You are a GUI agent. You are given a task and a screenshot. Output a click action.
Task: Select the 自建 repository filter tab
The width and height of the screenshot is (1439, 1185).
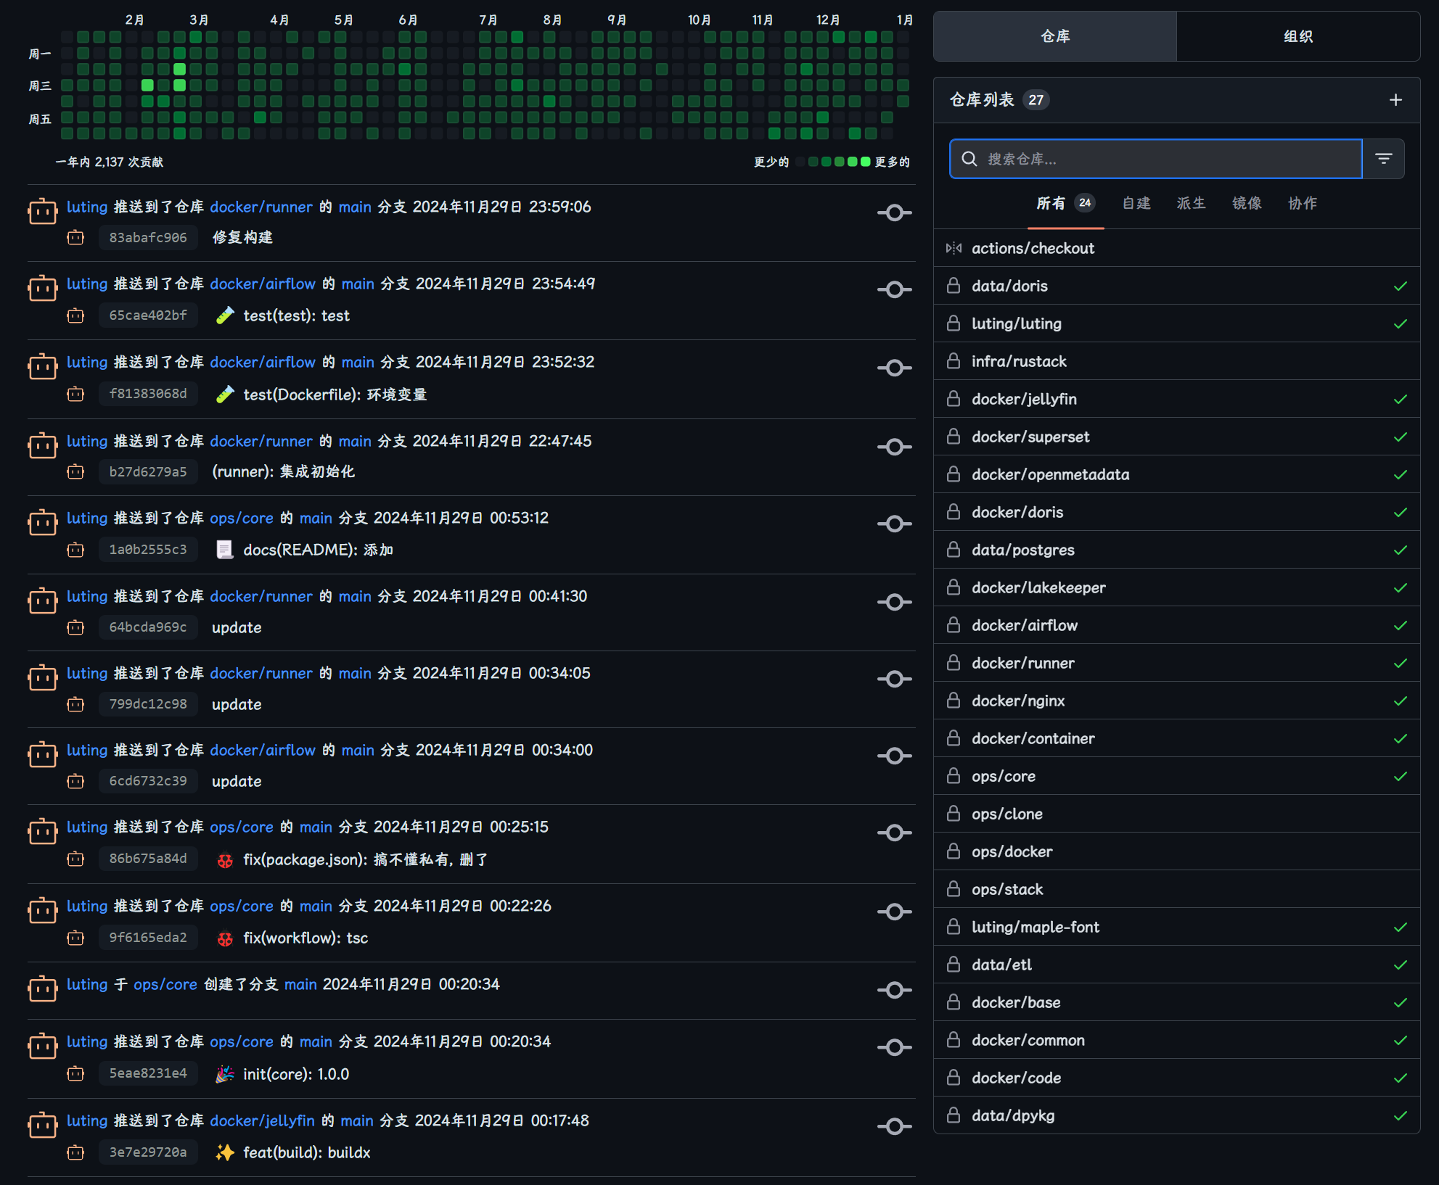[x=1136, y=203]
